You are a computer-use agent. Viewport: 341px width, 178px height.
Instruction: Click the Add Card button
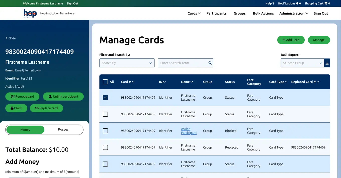click(x=291, y=40)
